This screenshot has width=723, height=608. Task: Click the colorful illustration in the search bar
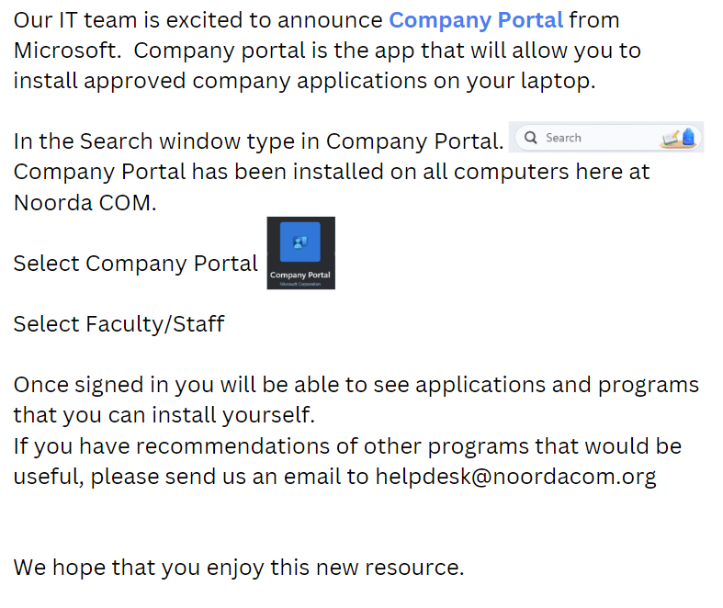pos(680,138)
